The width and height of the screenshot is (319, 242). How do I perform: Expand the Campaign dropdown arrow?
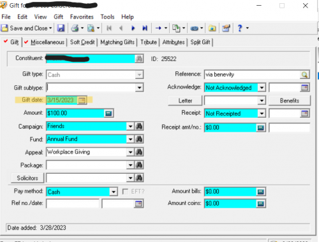click(x=130, y=126)
